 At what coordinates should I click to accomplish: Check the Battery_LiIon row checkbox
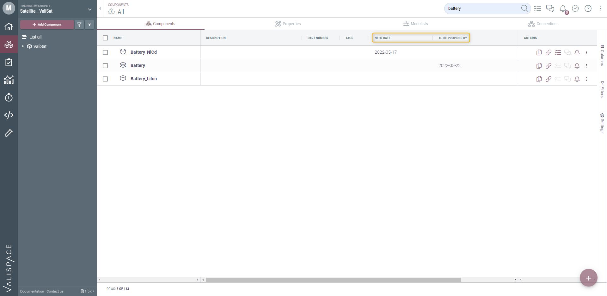[x=105, y=79]
